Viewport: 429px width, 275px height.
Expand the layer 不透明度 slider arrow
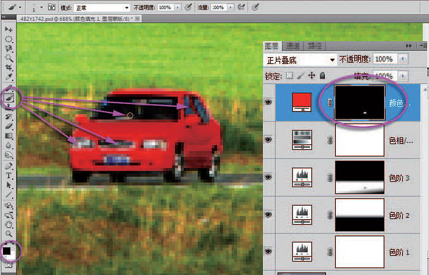tap(403, 60)
